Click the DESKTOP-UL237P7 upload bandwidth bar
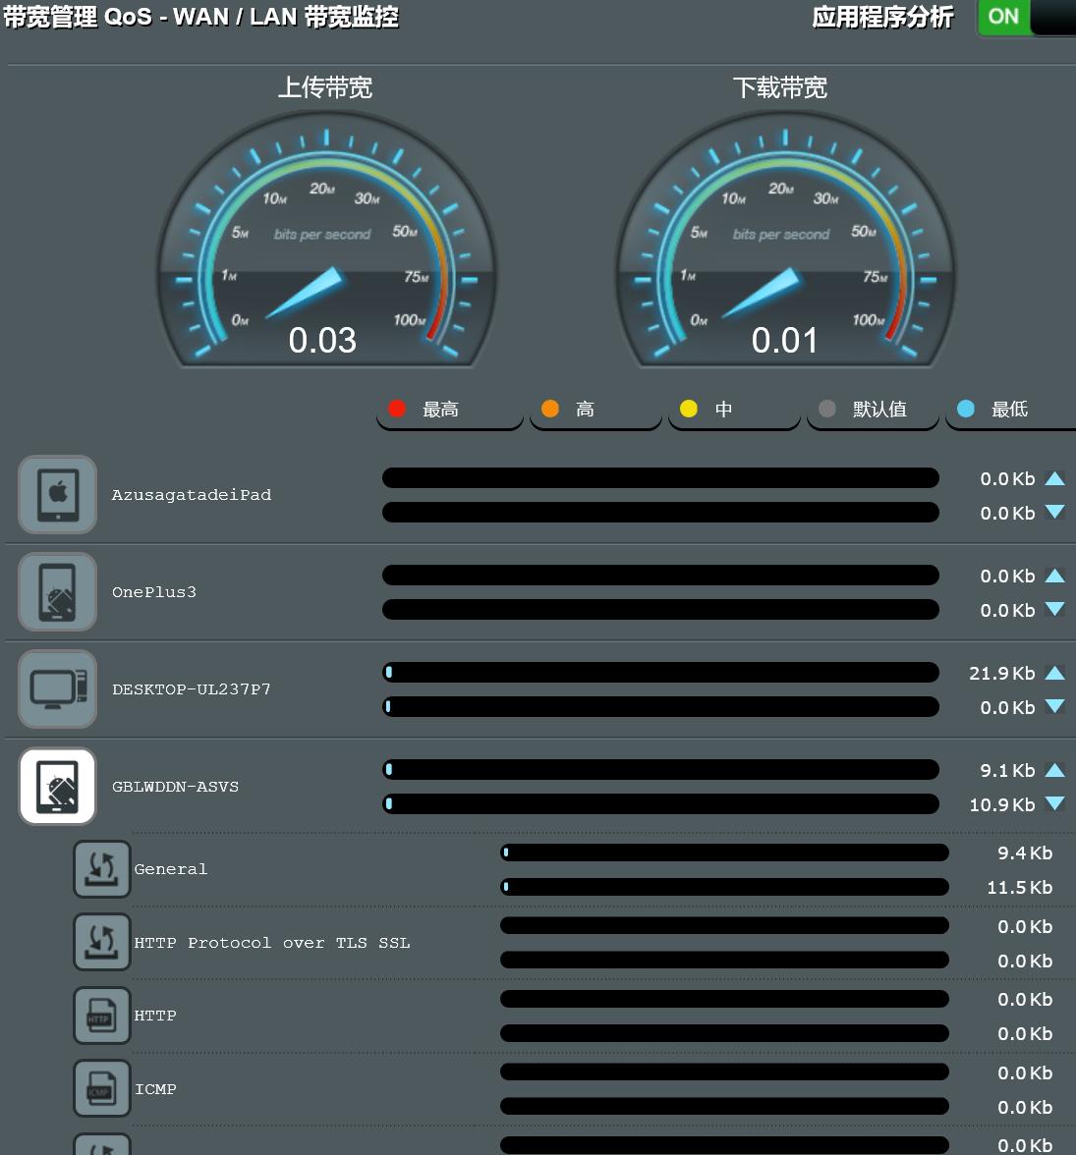 coord(661,672)
